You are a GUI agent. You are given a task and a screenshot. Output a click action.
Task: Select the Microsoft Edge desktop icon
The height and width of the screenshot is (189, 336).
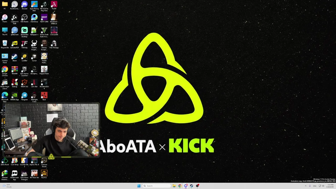(x=5, y=97)
